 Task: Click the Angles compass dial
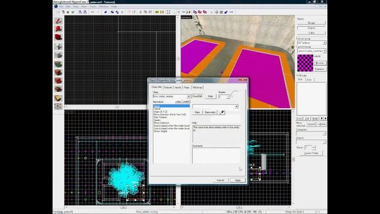tap(235, 95)
